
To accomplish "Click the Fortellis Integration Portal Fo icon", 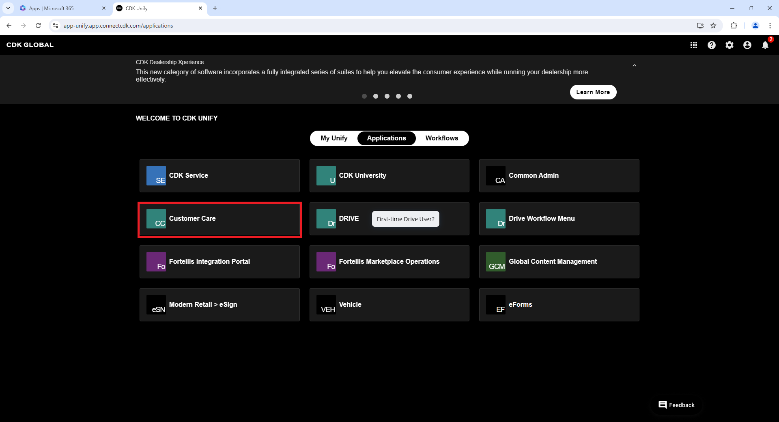I will click(156, 262).
